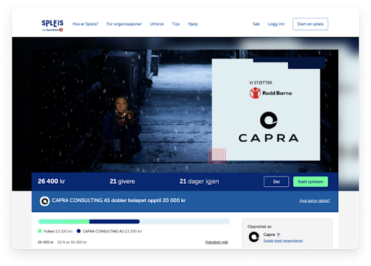Open the Utforsk menu item
Image resolution: width=371 pixels, height=266 pixels.
(156, 24)
